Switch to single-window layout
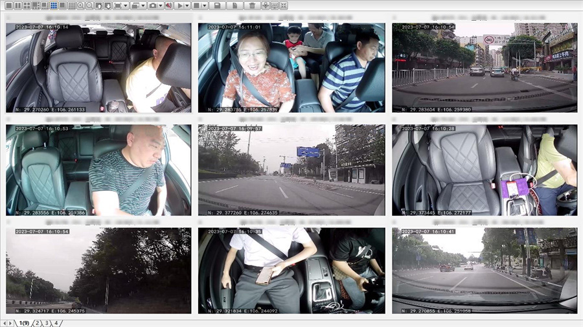Viewport: 583px width, 327px height. 9,5
